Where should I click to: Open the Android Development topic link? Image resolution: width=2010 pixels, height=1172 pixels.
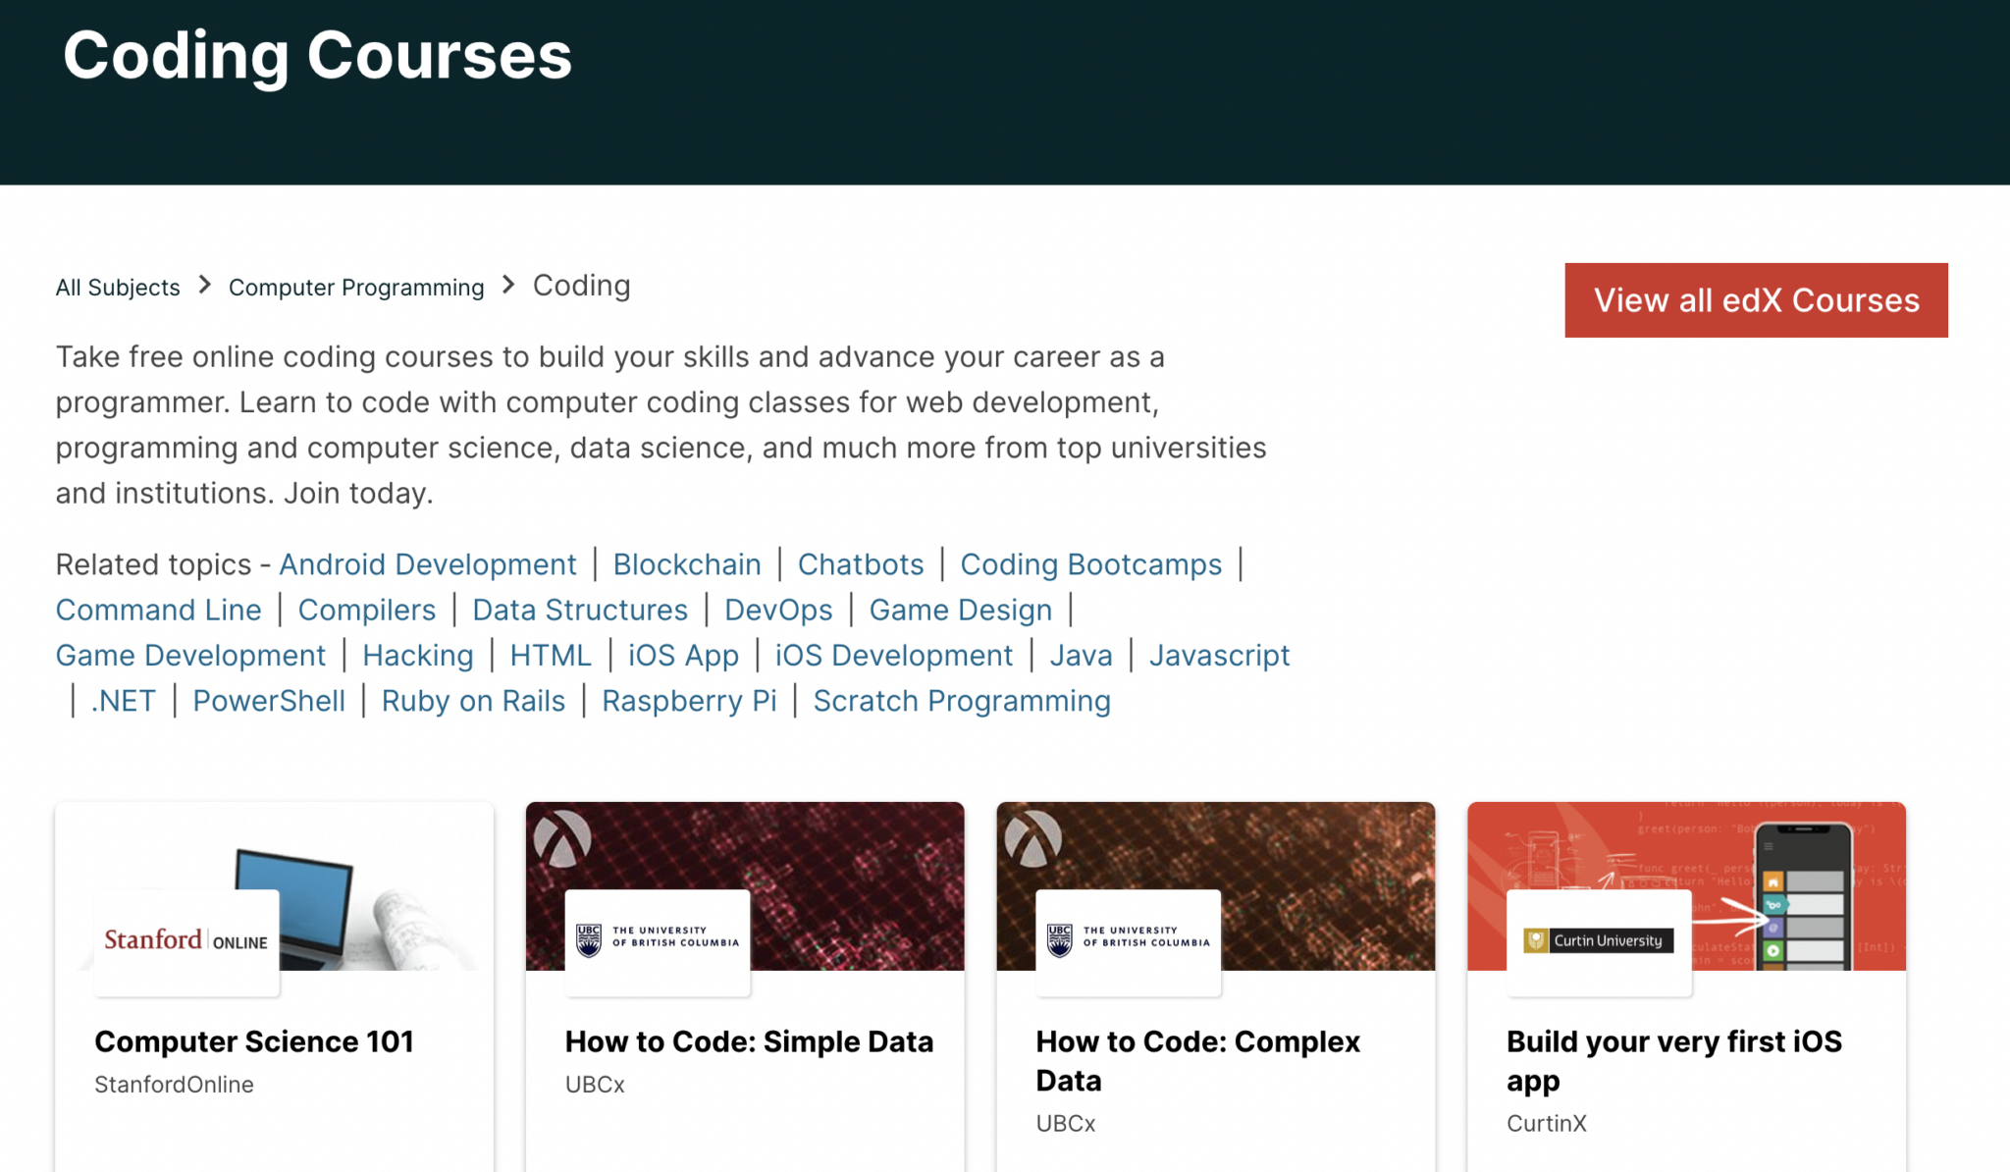point(427,564)
